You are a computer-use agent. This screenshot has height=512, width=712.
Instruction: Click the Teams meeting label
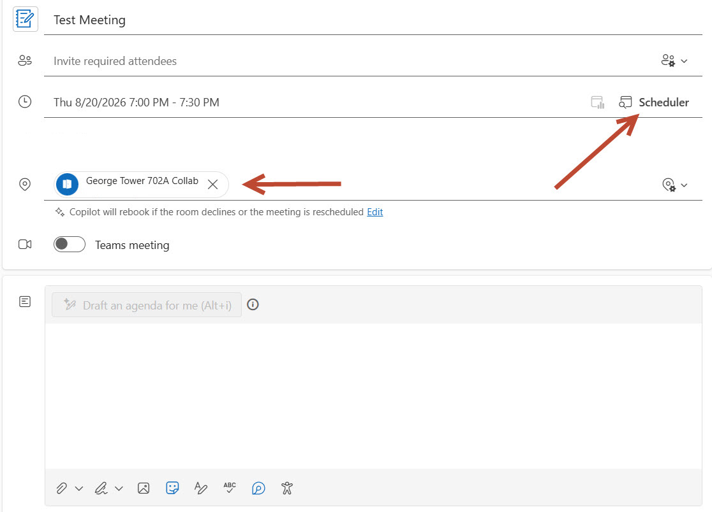pyautogui.click(x=132, y=245)
